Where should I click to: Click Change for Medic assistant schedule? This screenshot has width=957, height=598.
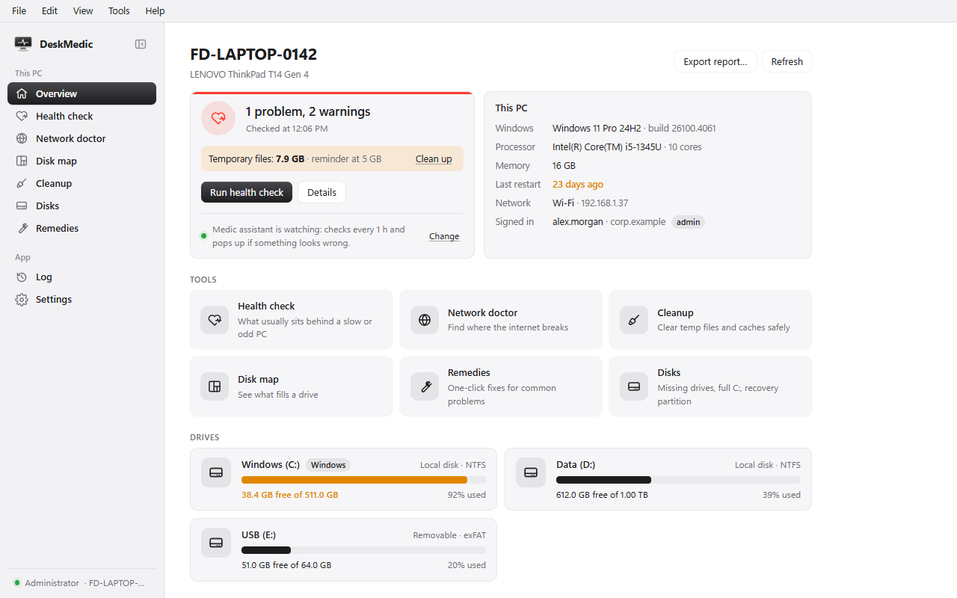point(444,236)
